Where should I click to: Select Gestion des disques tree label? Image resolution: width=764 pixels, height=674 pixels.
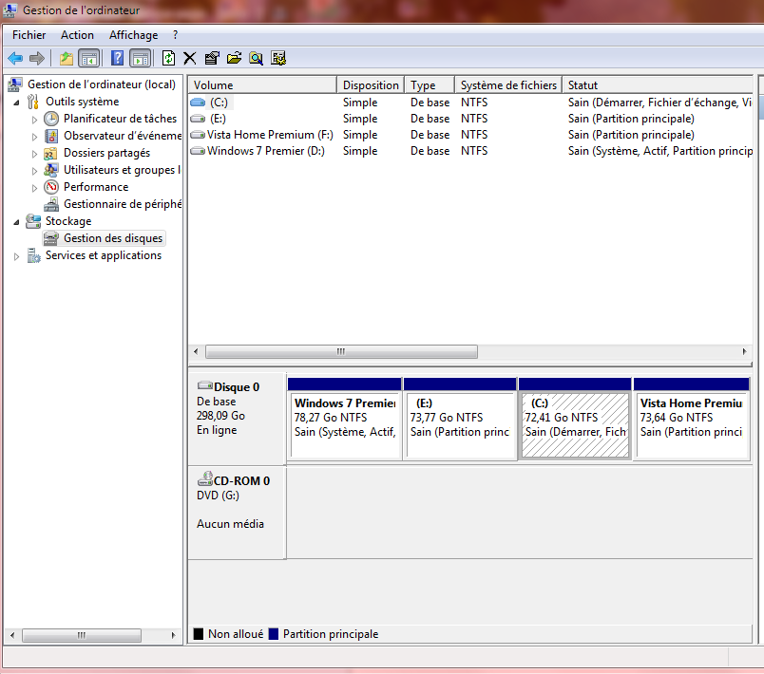click(113, 238)
